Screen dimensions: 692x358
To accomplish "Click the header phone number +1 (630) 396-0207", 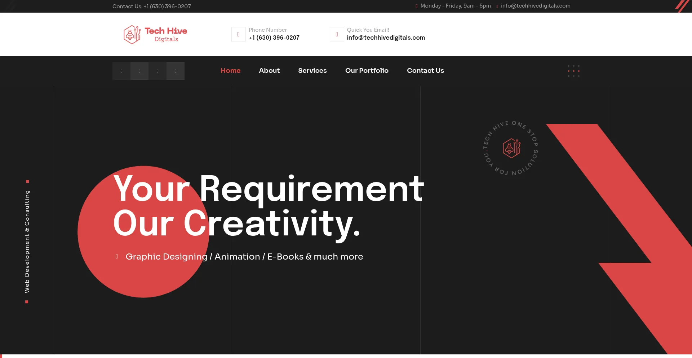I will tap(274, 38).
